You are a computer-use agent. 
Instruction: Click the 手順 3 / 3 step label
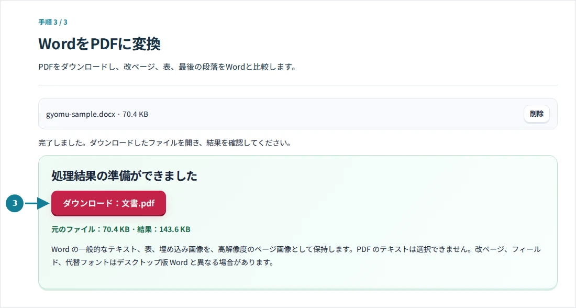(x=53, y=22)
